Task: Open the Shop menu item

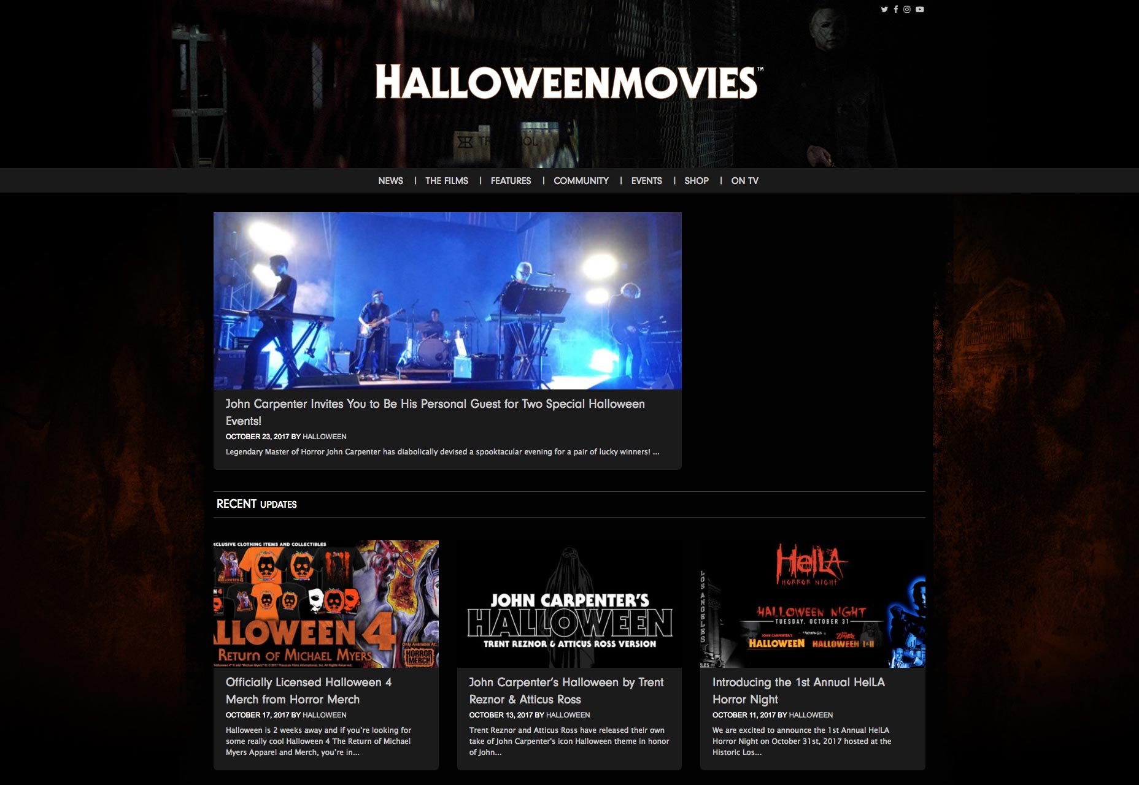Action: [x=697, y=181]
